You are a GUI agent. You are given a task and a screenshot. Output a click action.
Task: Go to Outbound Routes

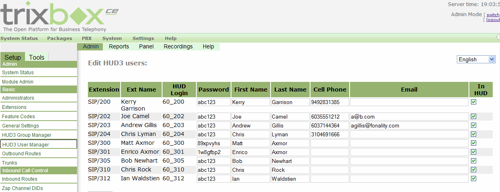coord(21,154)
